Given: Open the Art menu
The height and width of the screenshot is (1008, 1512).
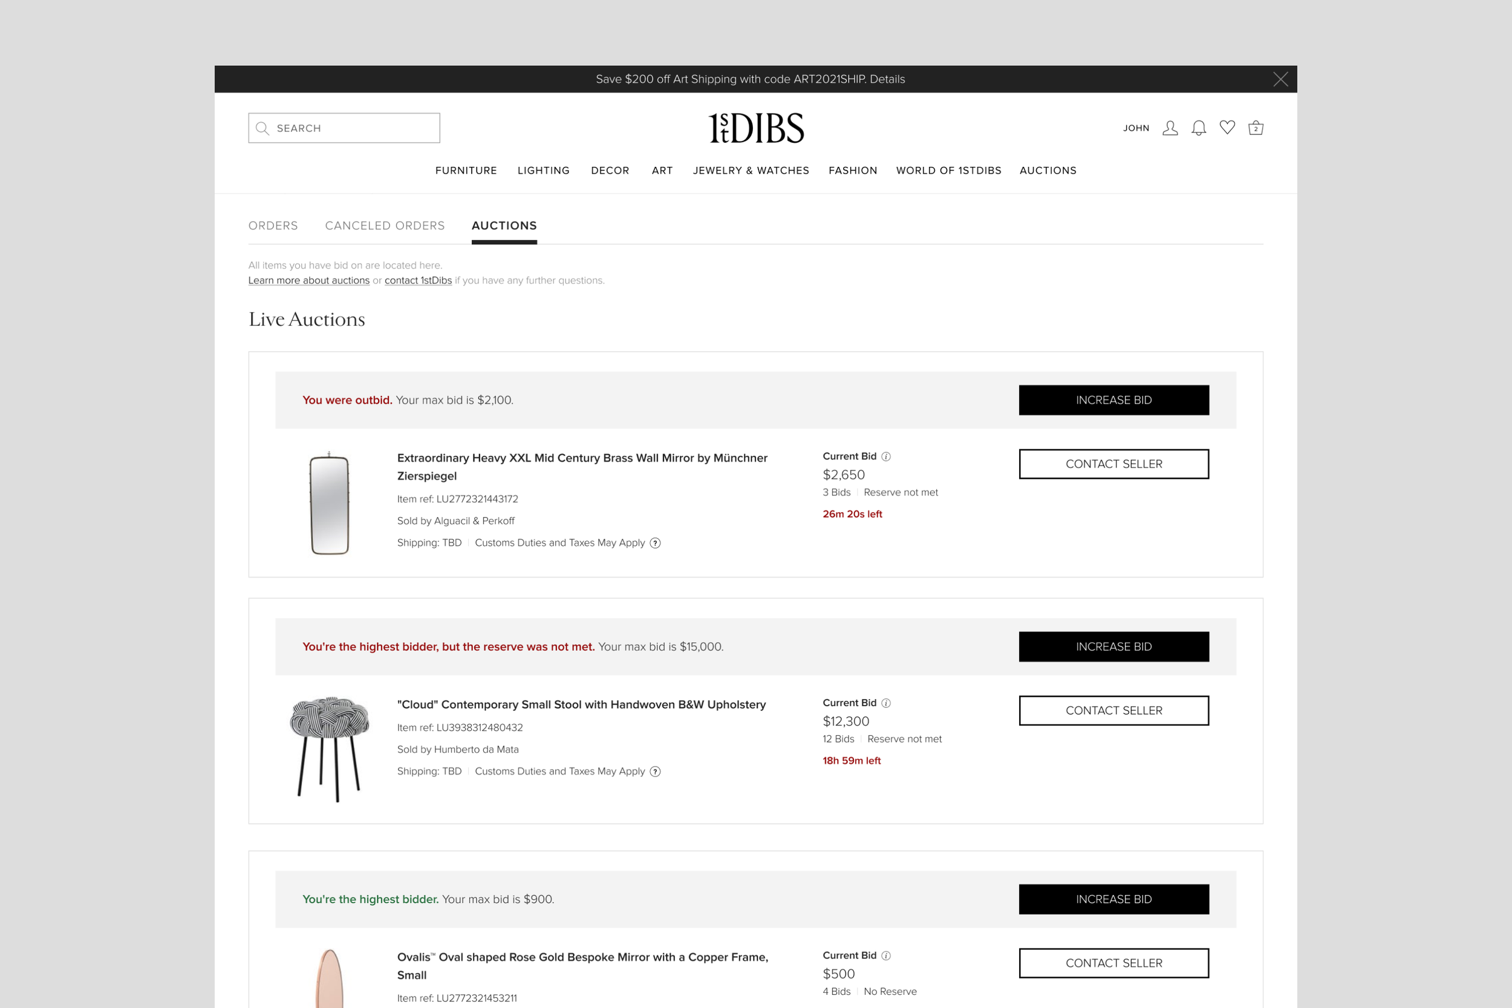Looking at the screenshot, I should coord(662,171).
